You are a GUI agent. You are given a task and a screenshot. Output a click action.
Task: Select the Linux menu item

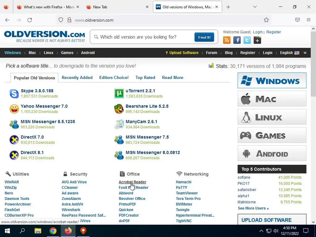[48, 53]
